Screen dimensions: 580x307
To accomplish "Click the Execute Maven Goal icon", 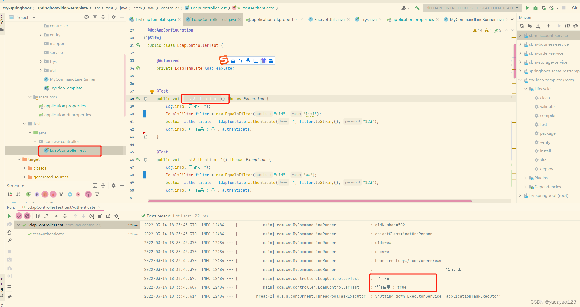I will click(567, 26).
